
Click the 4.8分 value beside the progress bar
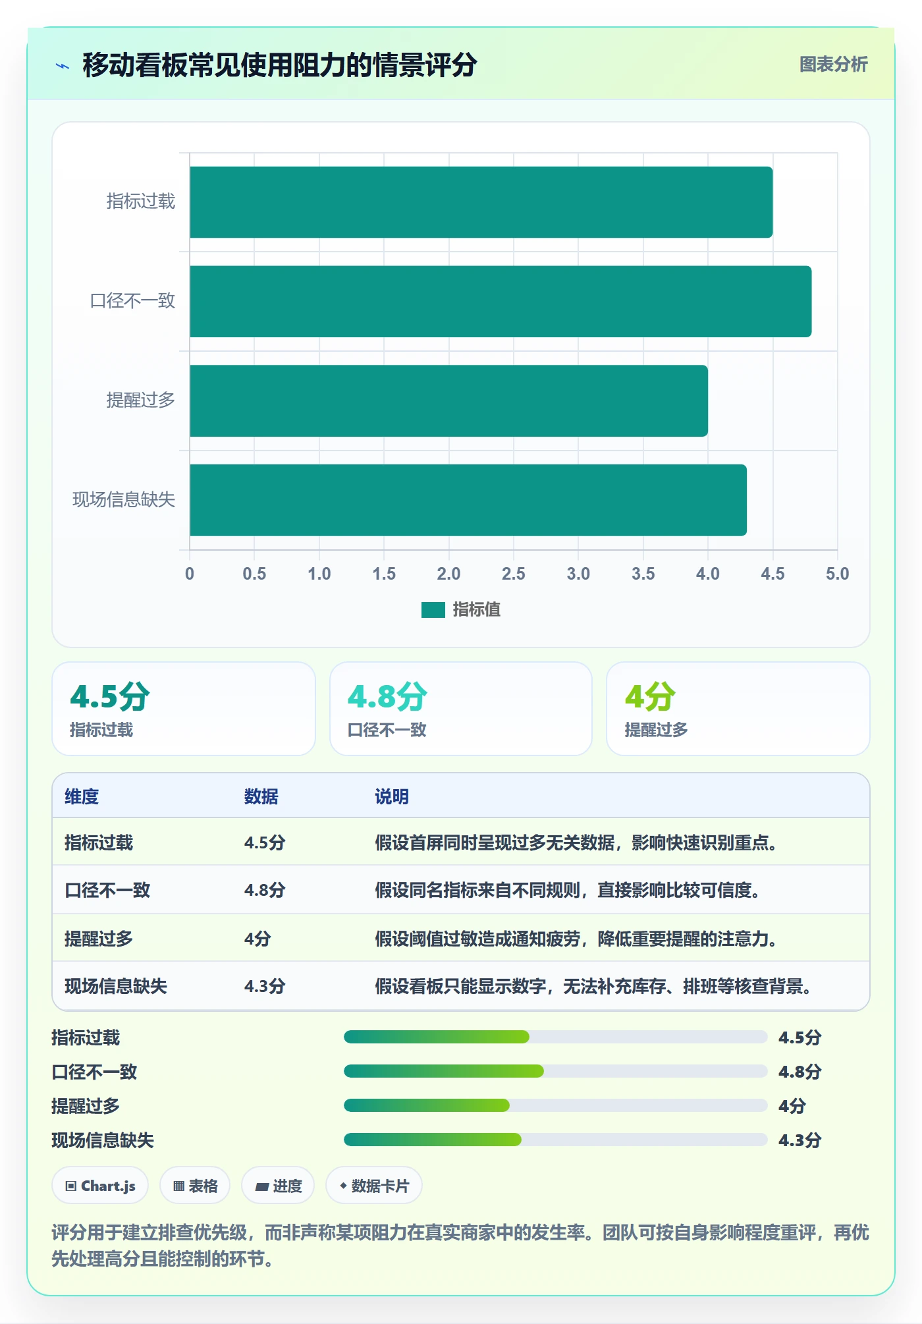point(800,1072)
